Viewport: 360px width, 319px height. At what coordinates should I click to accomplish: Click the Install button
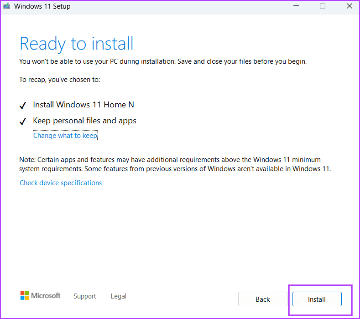point(317,299)
